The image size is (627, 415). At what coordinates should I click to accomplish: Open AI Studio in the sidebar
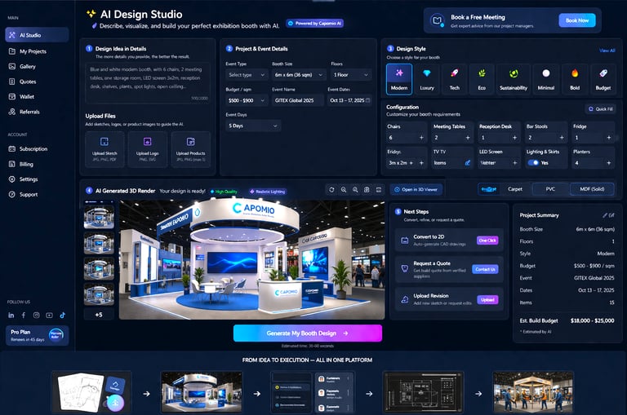pyautogui.click(x=37, y=35)
